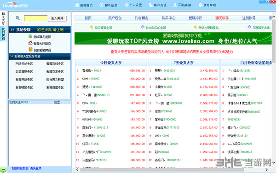Click the green loveliao.com ranking banner
276x173 pixels.
click(x=173, y=38)
